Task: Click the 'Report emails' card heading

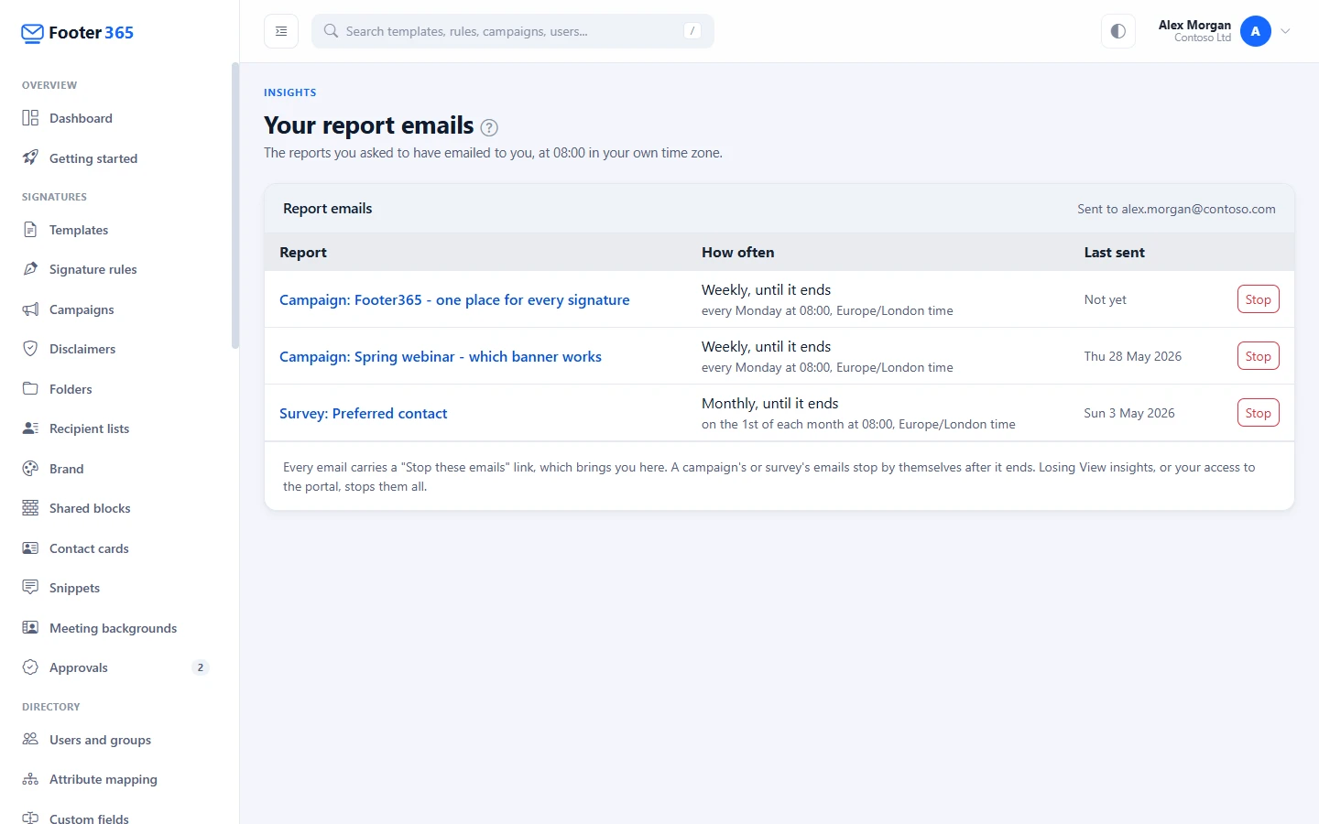Action: point(328,209)
